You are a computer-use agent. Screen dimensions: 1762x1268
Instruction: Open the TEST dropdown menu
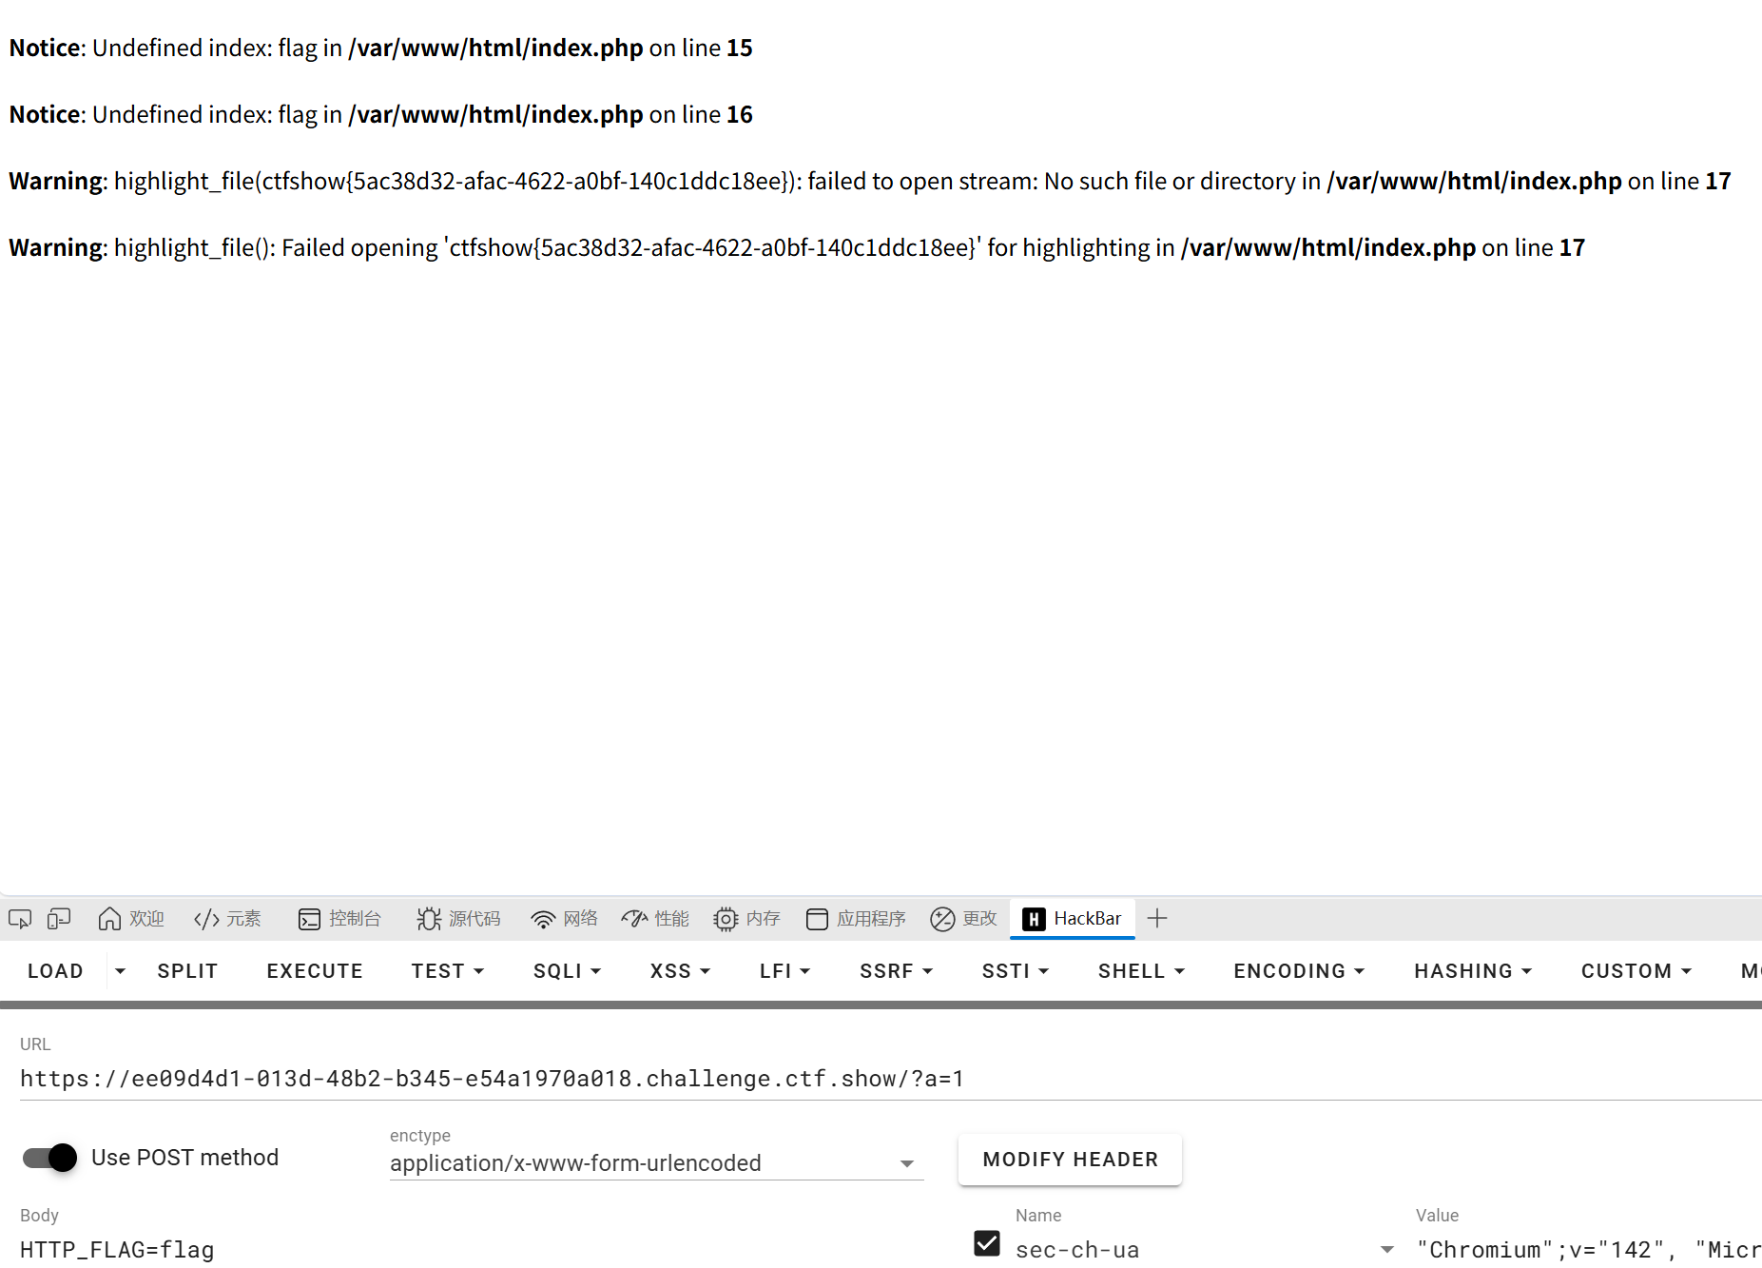coord(448,971)
